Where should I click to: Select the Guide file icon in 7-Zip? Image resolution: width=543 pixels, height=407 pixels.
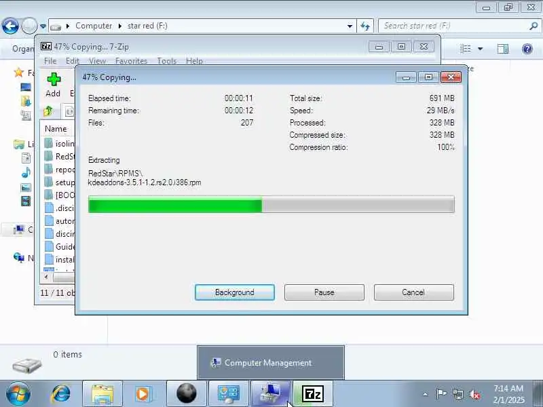coord(49,246)
